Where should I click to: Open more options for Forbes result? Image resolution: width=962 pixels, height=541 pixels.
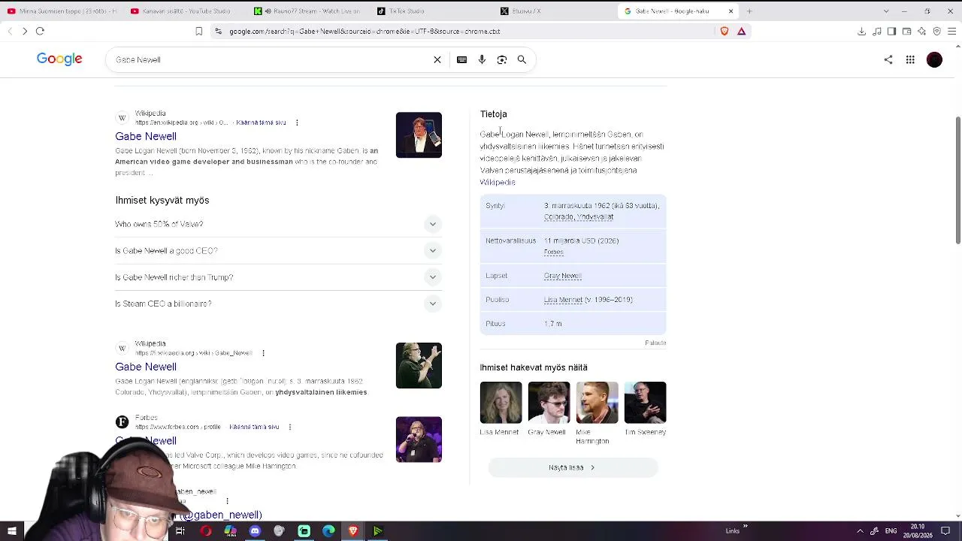pos(289,427)
